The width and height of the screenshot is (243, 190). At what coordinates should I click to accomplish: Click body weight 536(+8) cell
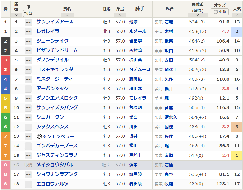(x=198, y=174)
